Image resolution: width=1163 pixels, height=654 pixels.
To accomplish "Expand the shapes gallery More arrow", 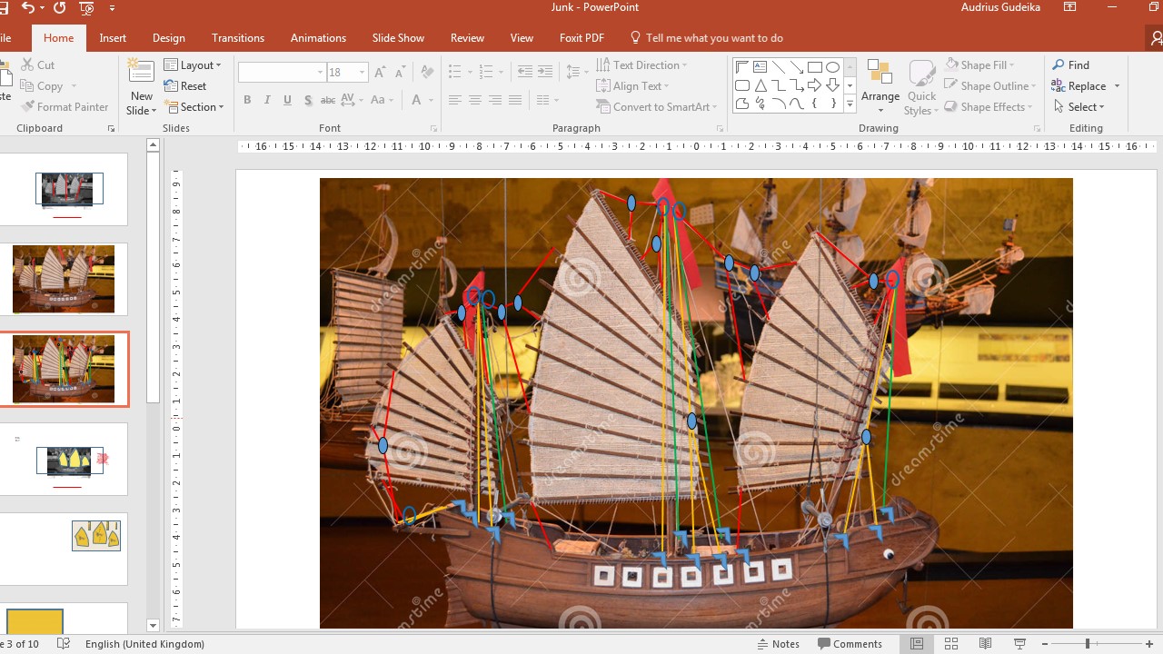I will (x=850, y=104).
